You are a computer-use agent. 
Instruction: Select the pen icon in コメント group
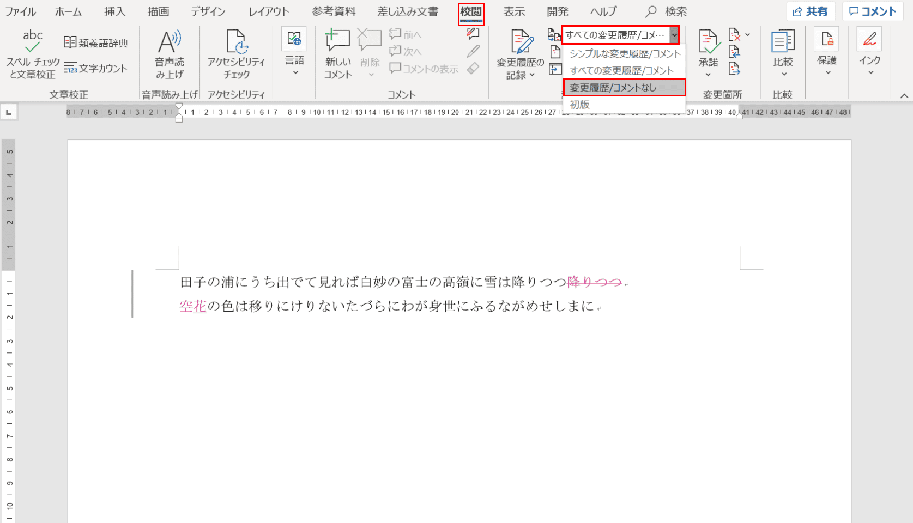(473, 51)
